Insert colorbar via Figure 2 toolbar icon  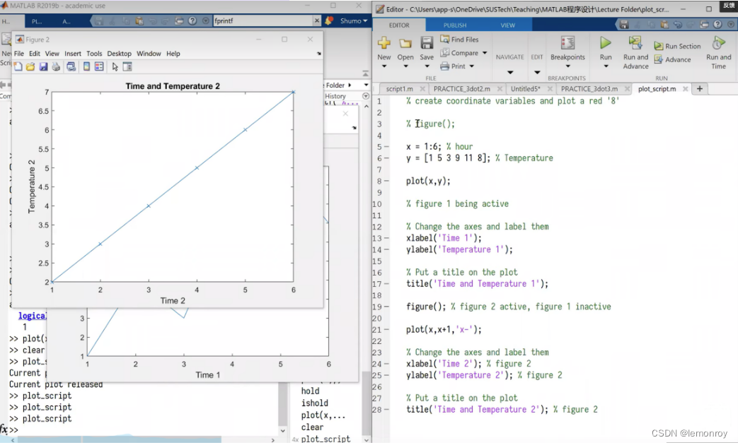coord(86,66)
